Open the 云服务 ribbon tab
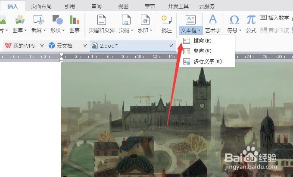Viewport: 293px width, 177px height. (x=206, y=6)
